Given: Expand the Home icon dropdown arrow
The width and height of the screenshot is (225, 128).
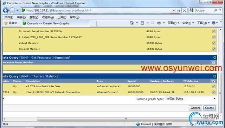Looking at the screenshot, I should click(x=137, y=23).
